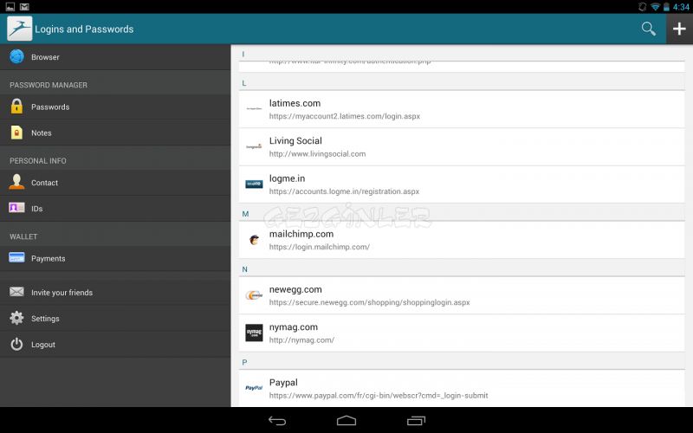Open the IDs sidebar entry
This screenshot has height=433, width=693.
tap(115, 208)
